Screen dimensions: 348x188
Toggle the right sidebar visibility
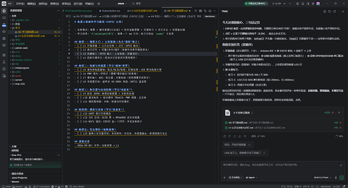coord(308,4)
